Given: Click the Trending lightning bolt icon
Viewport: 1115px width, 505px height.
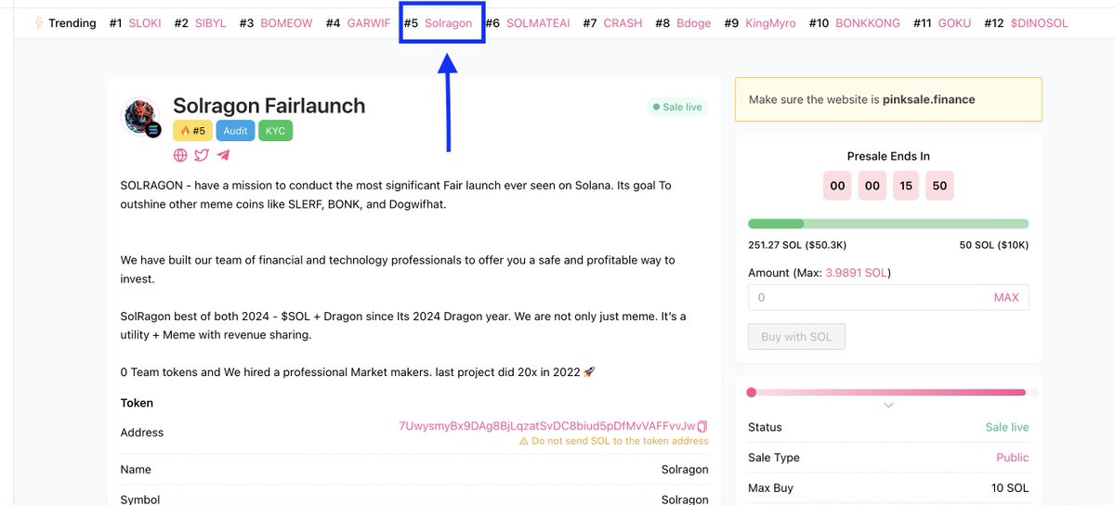Looking at the screenshot, I should pyautogui.click(x=38, y=22).
